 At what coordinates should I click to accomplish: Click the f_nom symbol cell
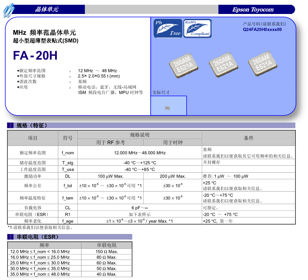(68, 153)
